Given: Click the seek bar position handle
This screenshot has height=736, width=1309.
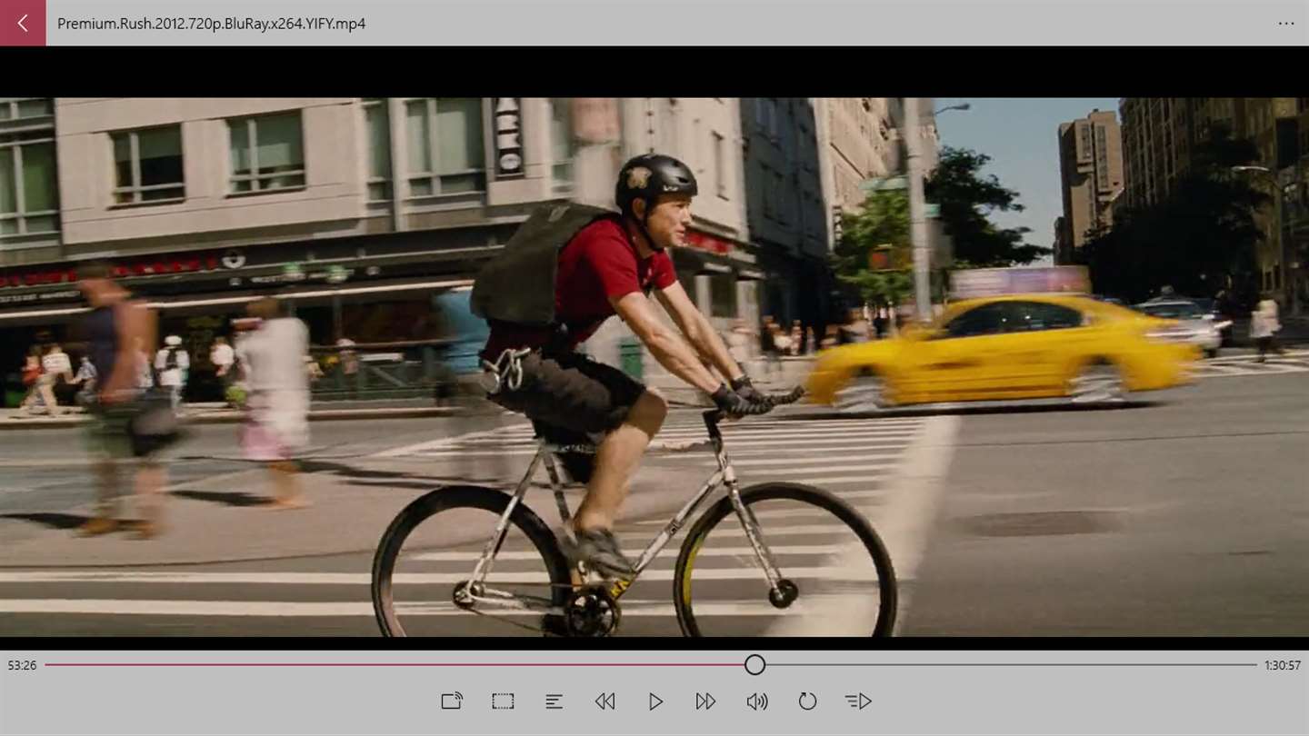Looking at the screenshot, I should pos(754,665).
